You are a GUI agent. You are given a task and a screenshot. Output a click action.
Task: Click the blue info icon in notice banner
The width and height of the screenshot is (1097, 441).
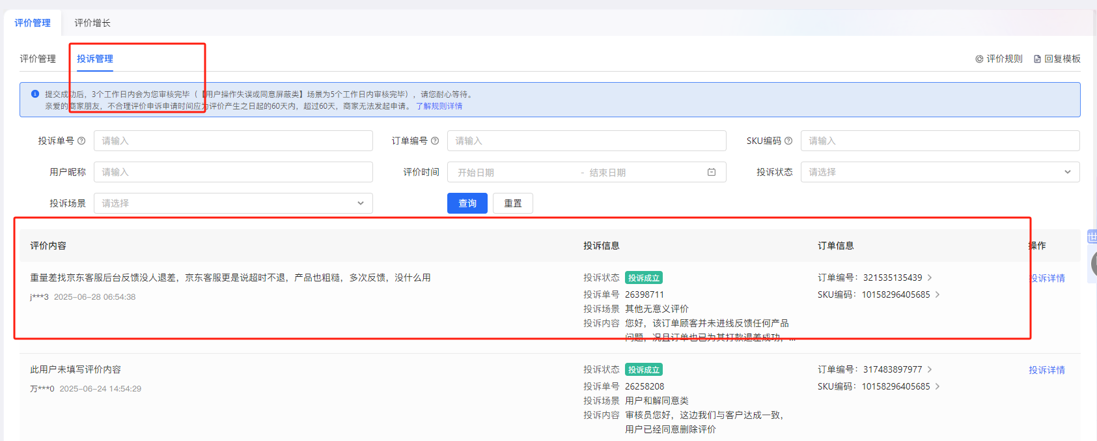(35, 94)
